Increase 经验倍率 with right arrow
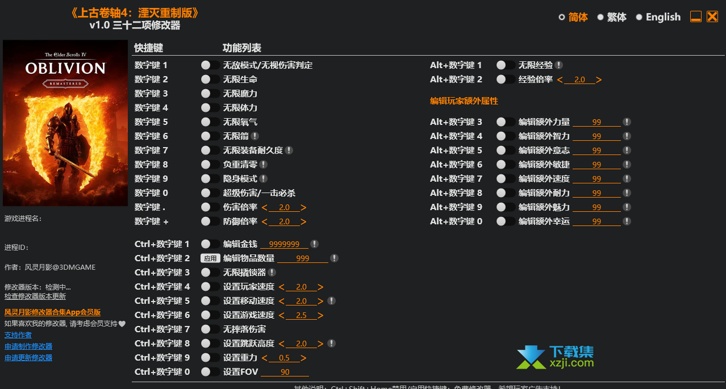This screenshot has height=389, width=726. point(599,80)
